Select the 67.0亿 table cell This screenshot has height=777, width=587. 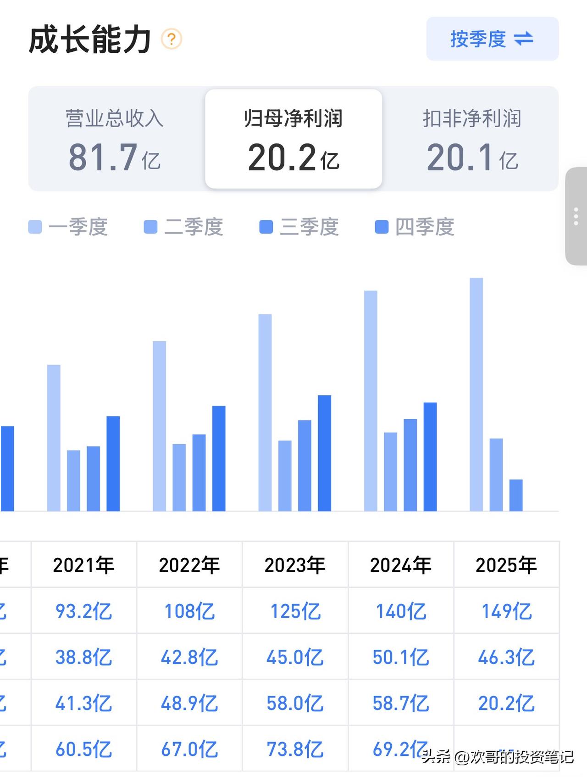(189, 749)
